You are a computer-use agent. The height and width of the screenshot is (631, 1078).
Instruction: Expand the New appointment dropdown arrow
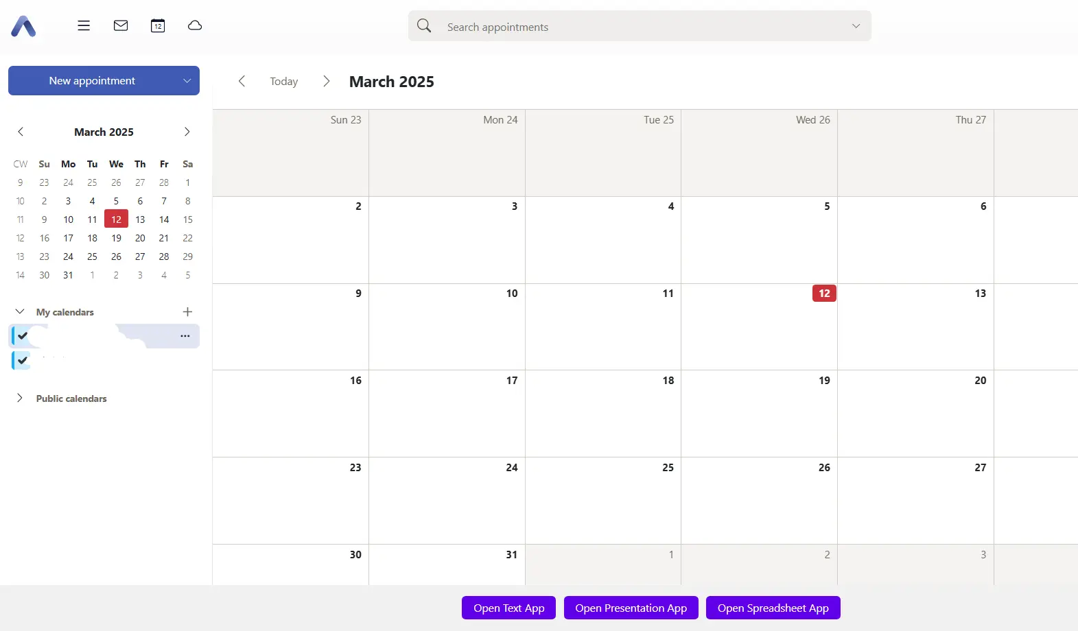(x=187, y=81)
